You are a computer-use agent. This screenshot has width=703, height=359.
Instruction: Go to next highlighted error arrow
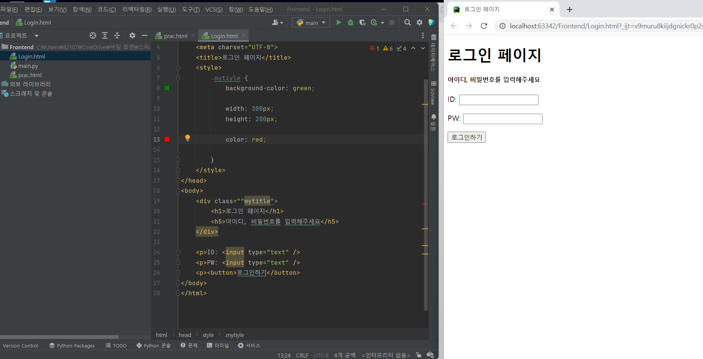423,48
